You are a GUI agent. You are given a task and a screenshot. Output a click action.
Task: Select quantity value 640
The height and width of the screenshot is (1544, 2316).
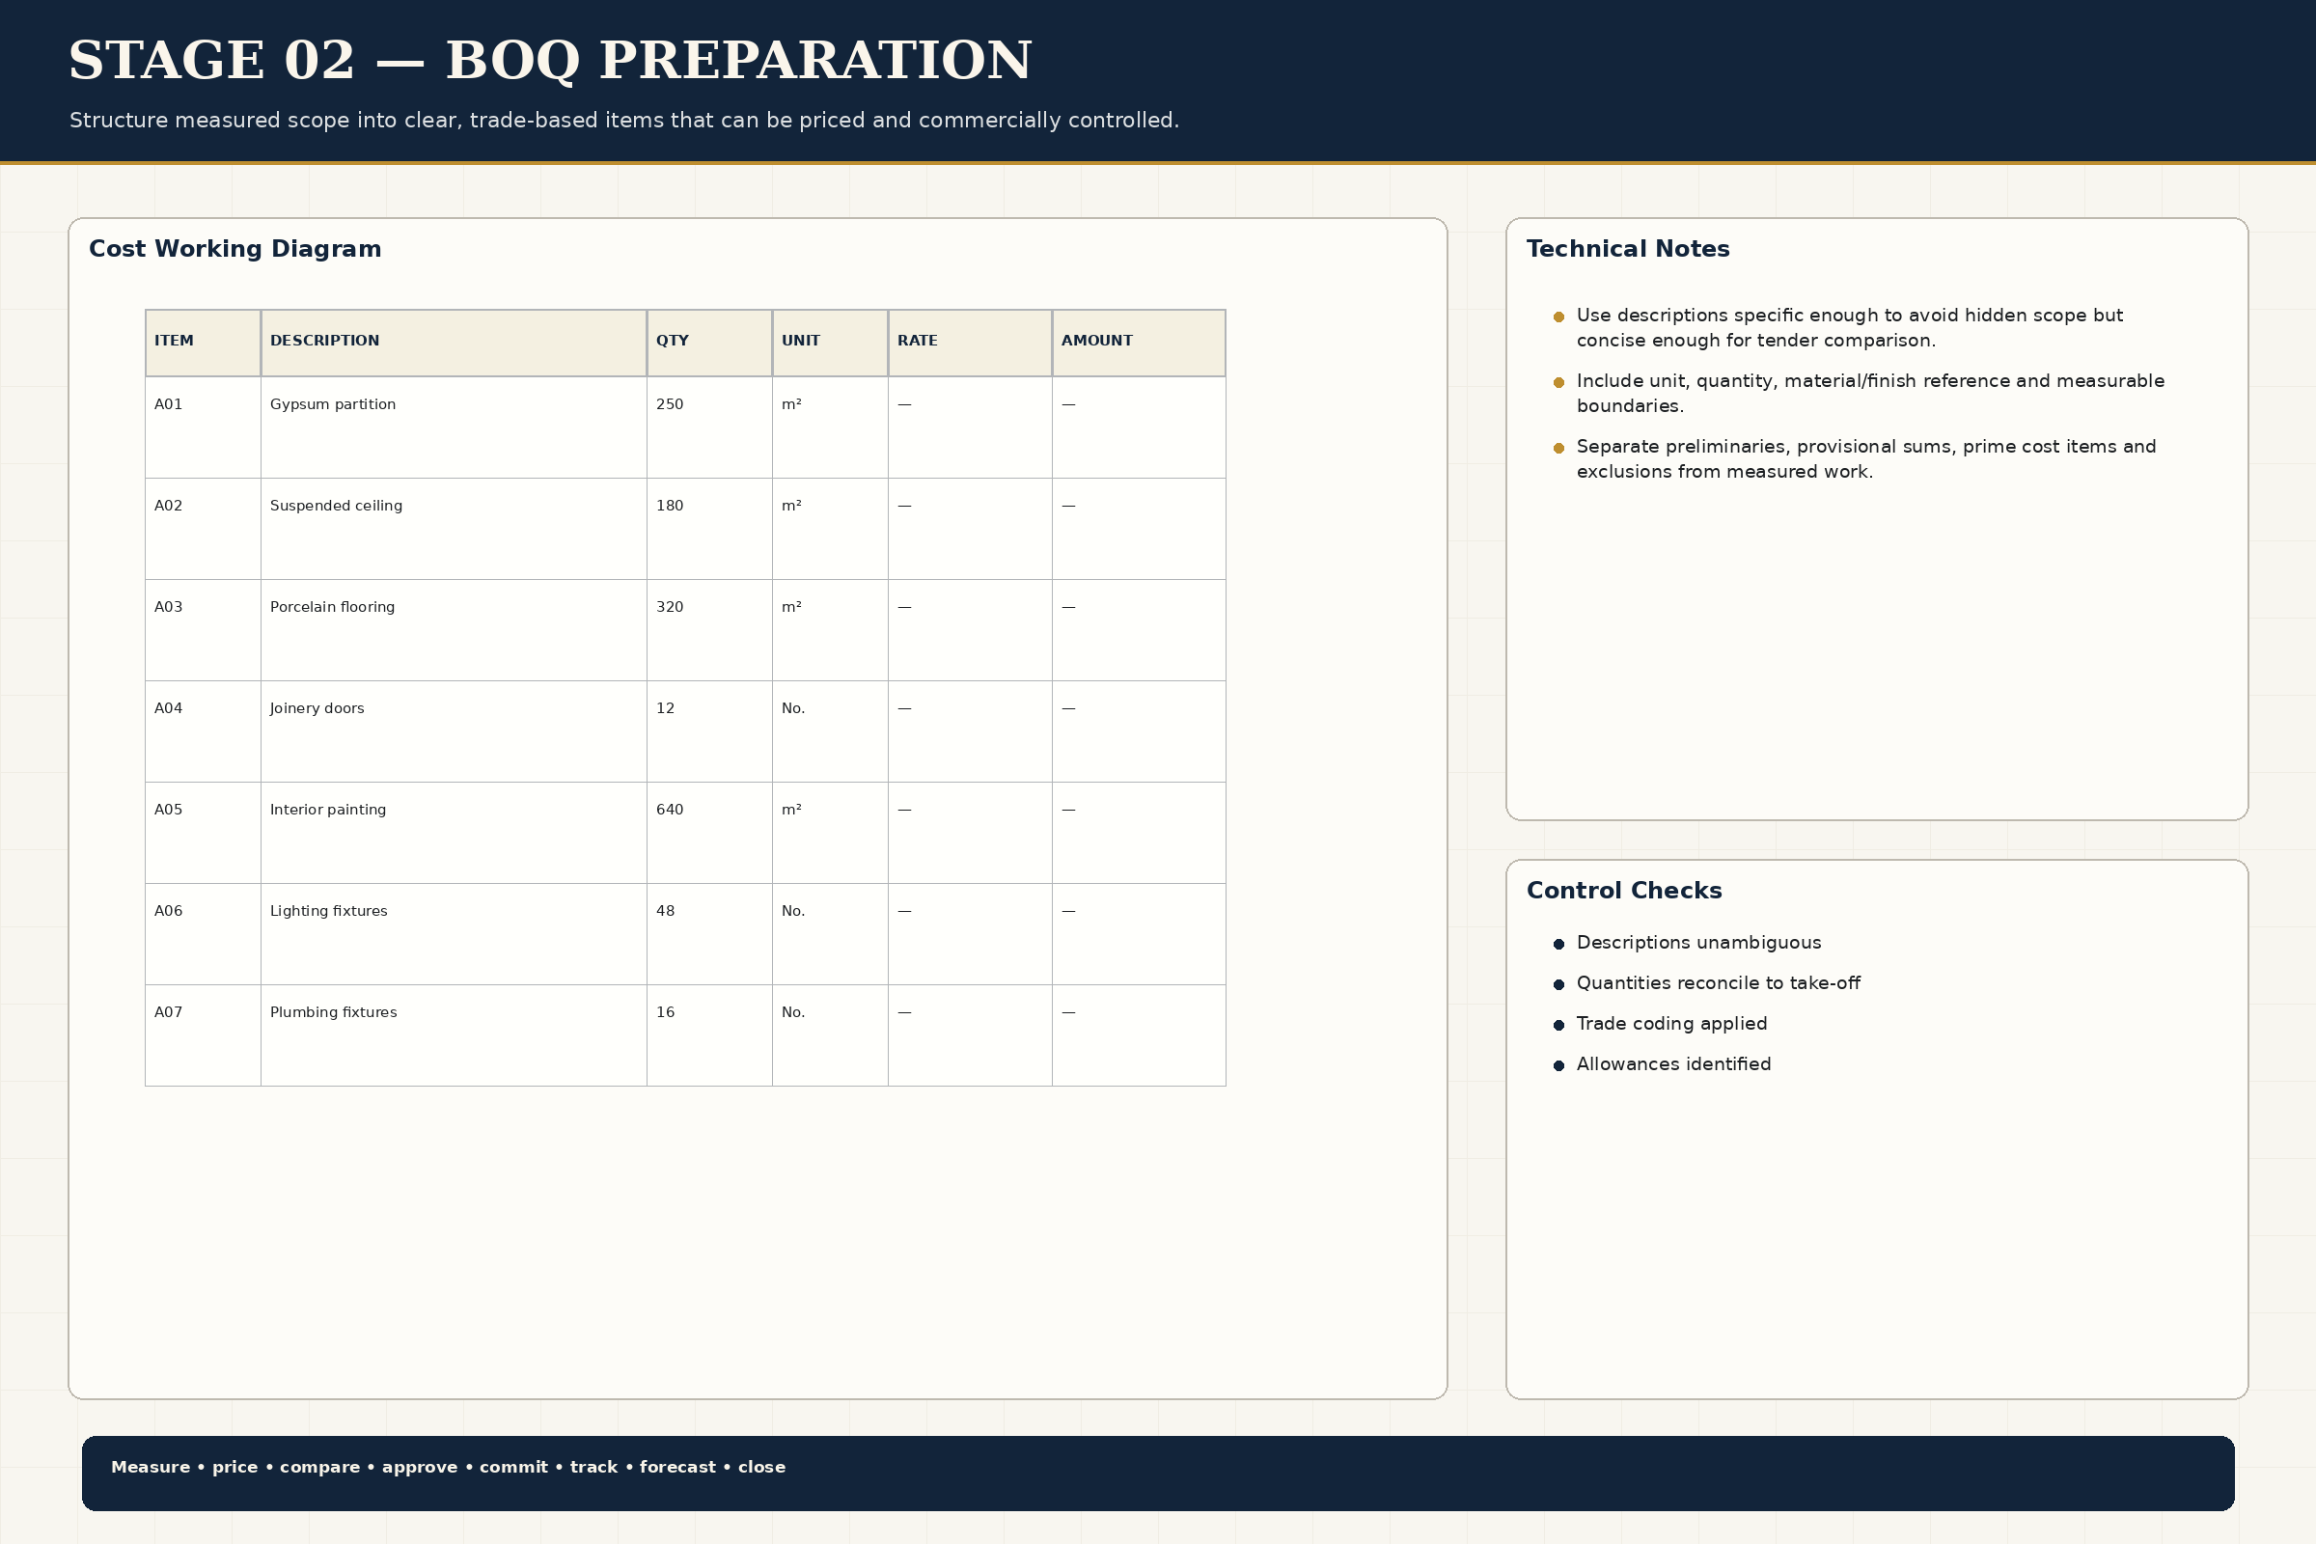pos(670,811)
